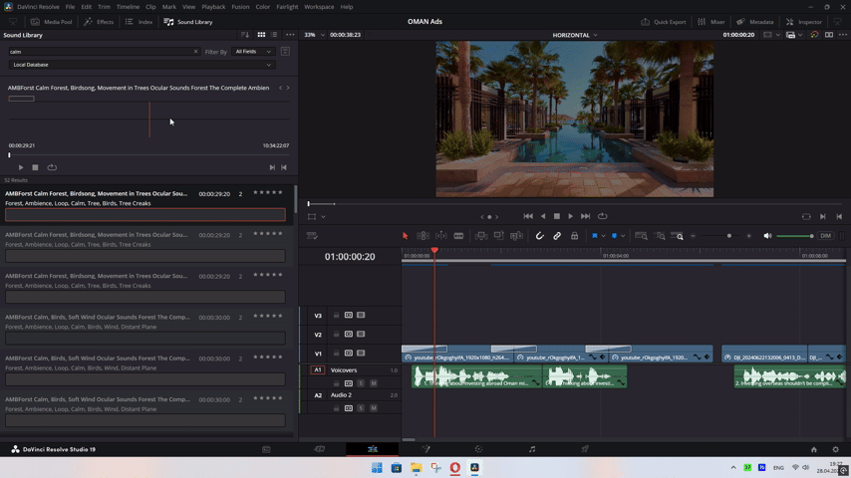Screen dimensions: 851x478
Task: Select the Trim Edit mode tool
Action: pos(423,236)
